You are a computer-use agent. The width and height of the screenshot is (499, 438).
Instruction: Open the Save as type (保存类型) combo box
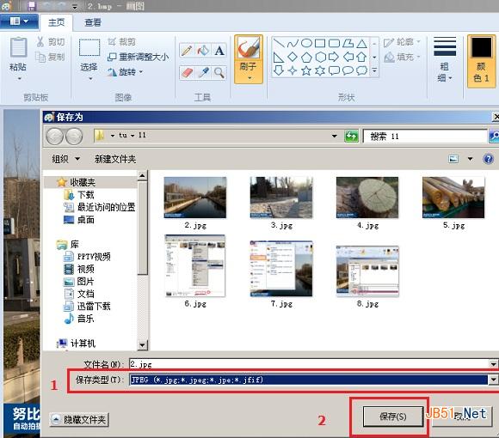coord(313,380)
